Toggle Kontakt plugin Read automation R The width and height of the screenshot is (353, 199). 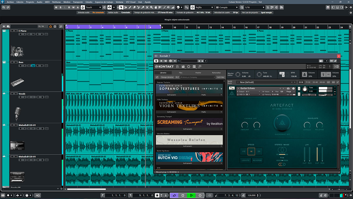click(x=161, y=61)
